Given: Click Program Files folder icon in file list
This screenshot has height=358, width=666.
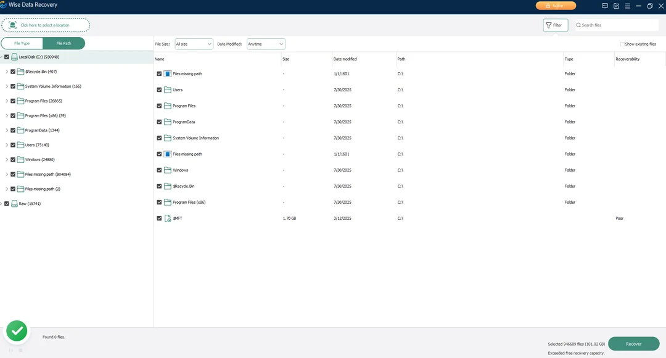Looking at the screenshot, I should (x=168, y=106).
